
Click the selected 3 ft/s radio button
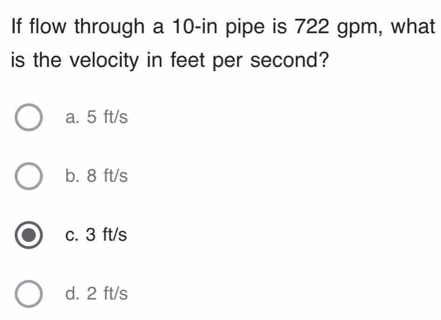point(29,235)
